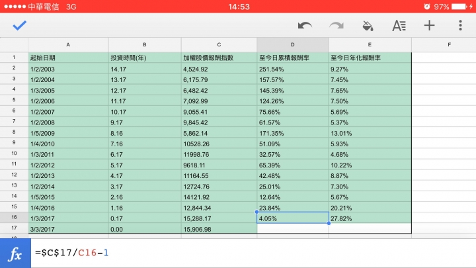This screenshot has width=476, height=268.
Task: Click date cell 1/3/2011
Action: 68,154
